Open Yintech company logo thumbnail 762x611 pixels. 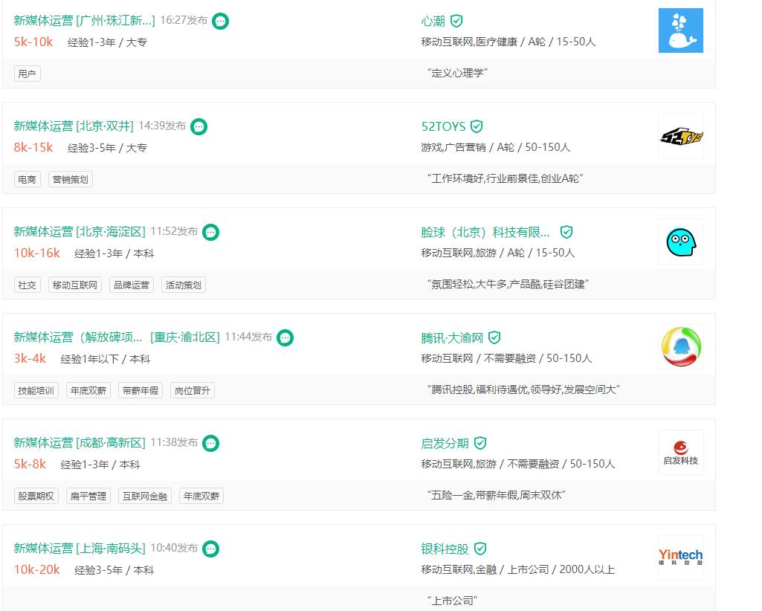pyautogui.click(x=680, y=557)
